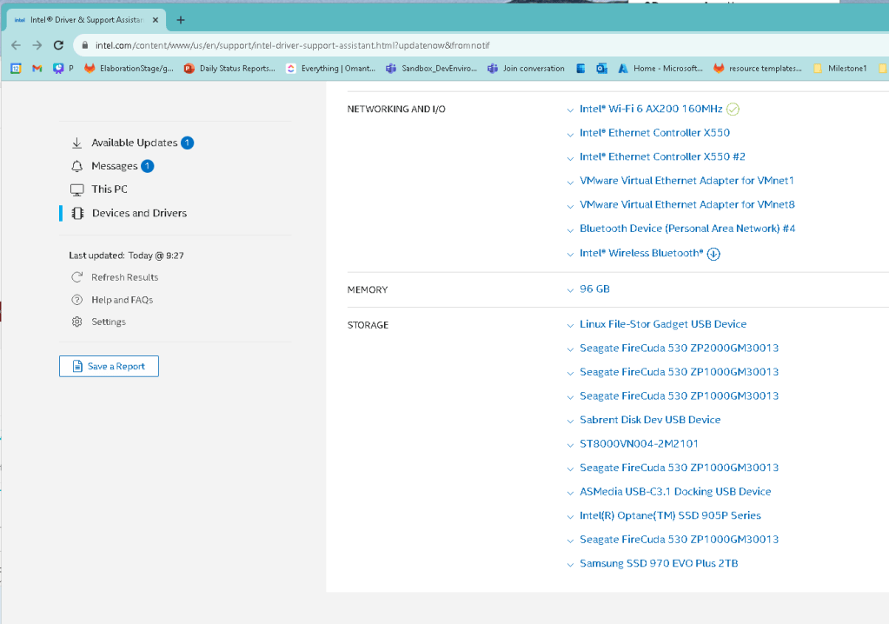Image resolution: width=889 pixels, height=624 pixels.
Task: Click the browser Forward arrow
Action: pos(36,45)
